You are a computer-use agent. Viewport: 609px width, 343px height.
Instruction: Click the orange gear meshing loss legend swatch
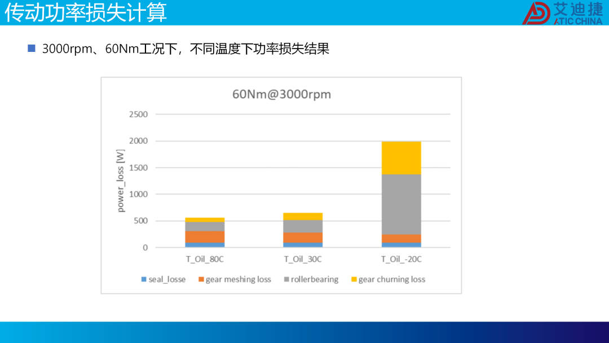[x=201, y=279]
